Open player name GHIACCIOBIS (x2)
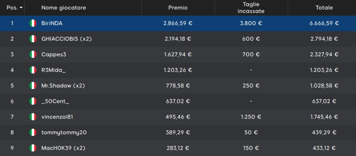This screenshot has height=156, width=356. point(66,39)
